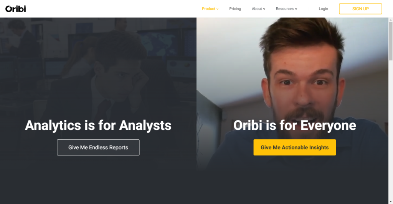Open the Login link
This screenshot has height=204, width=393.
pyautogui.click(x=323, y=9)
